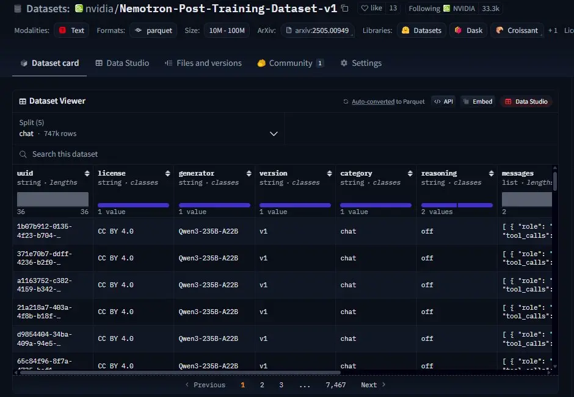Open the arxiv:2505.00949 paper tag
Image resolution: width=574 pixels, height=397 pixels.
coord(318,30)
